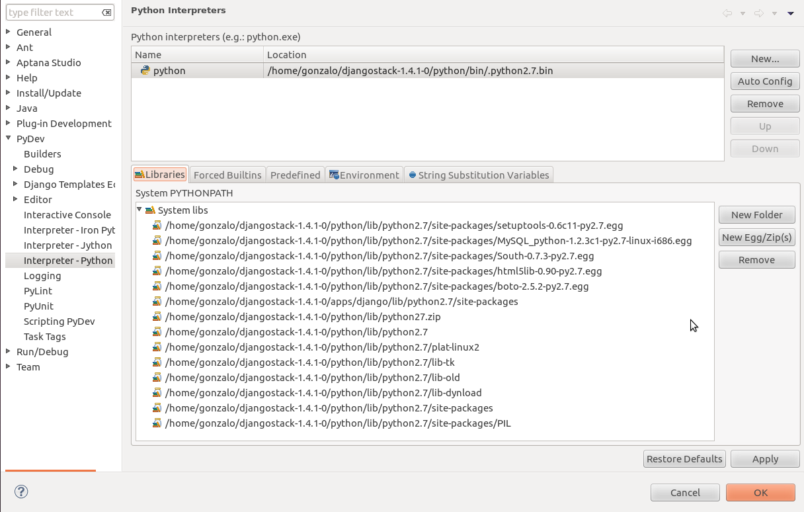The image size is (804, 512).
Task: Click the help icon in the bottom-left corner
Action: point(20,492)
